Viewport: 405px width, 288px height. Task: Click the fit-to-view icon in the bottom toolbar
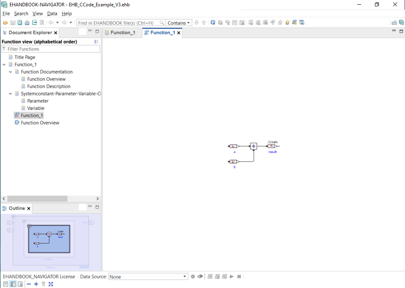(51, 284)
